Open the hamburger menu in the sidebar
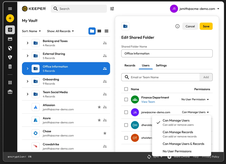This screenshot has height=164, width=226. [x=10, y=9]
